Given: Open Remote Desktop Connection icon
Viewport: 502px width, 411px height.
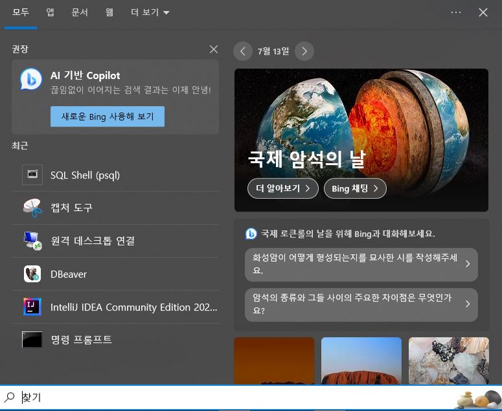Looking at the screenshot, I should click(x=32, y=241).
